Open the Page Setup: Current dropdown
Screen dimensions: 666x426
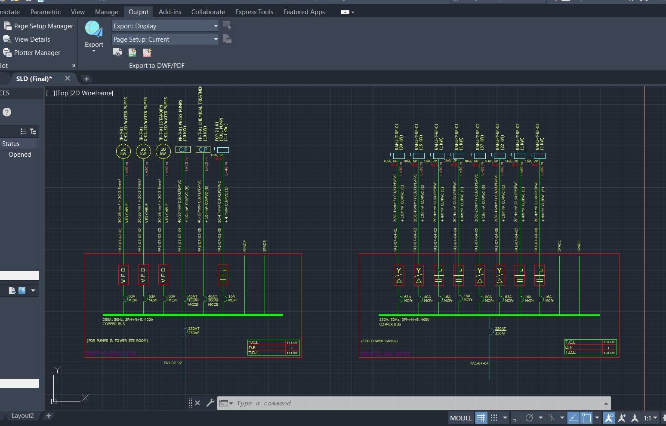tap(165, 39)
